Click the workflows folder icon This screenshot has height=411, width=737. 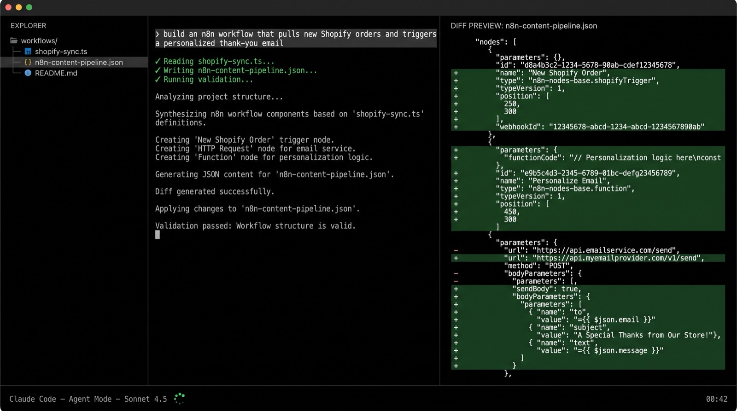[14, 41]
